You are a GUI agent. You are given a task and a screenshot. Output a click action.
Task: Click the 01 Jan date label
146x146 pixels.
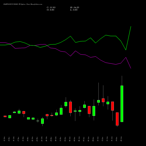(x=65, y=139)
